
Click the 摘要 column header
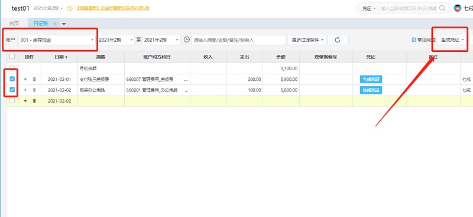point(101,57)
